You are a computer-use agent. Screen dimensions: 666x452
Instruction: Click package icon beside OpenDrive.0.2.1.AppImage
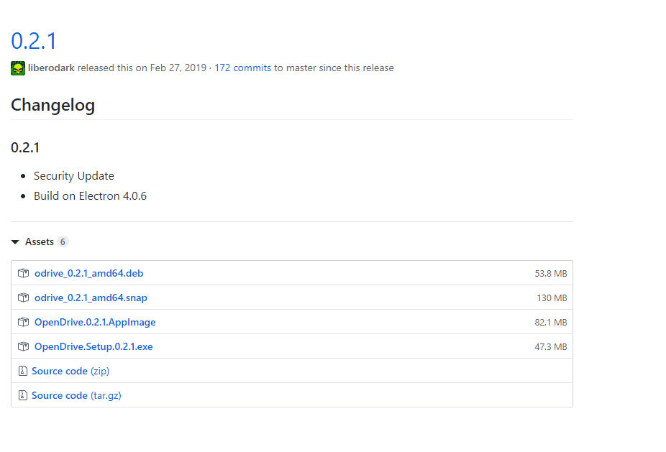(23, 322)
